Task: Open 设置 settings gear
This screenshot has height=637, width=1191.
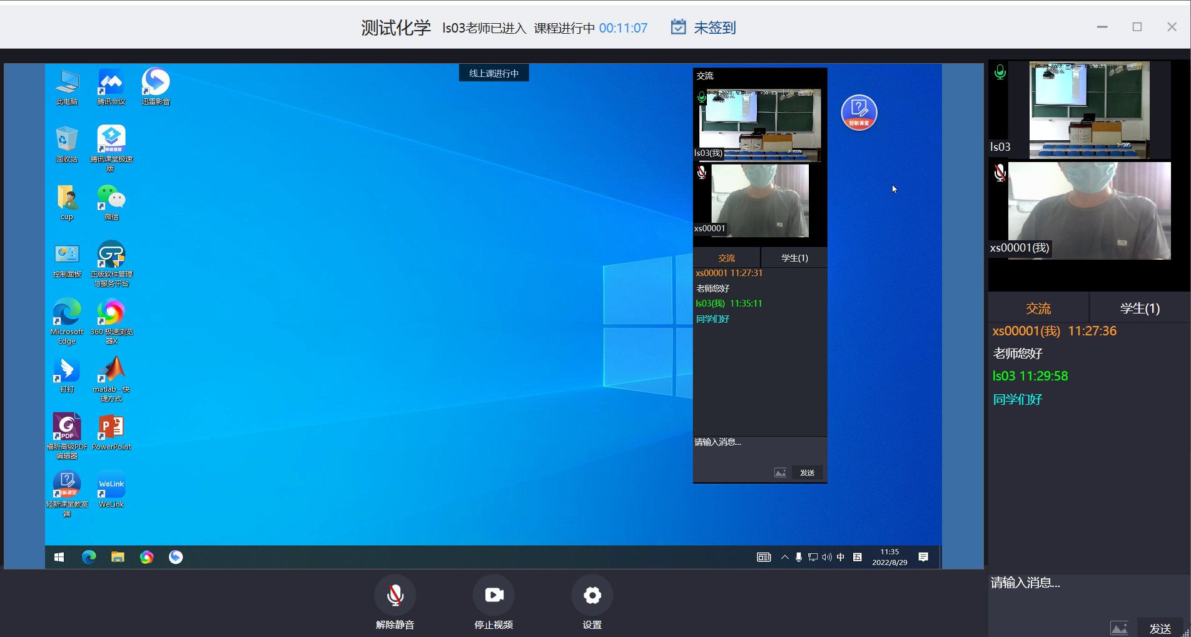Action: [x=592, y=596]
